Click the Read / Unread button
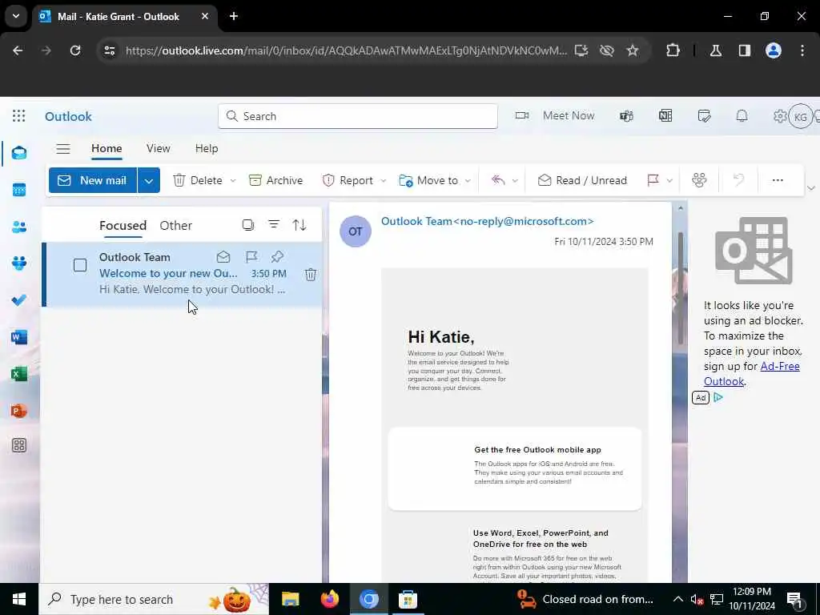The width and height of the screenshot is (820, 615). (x=582, y=180)
